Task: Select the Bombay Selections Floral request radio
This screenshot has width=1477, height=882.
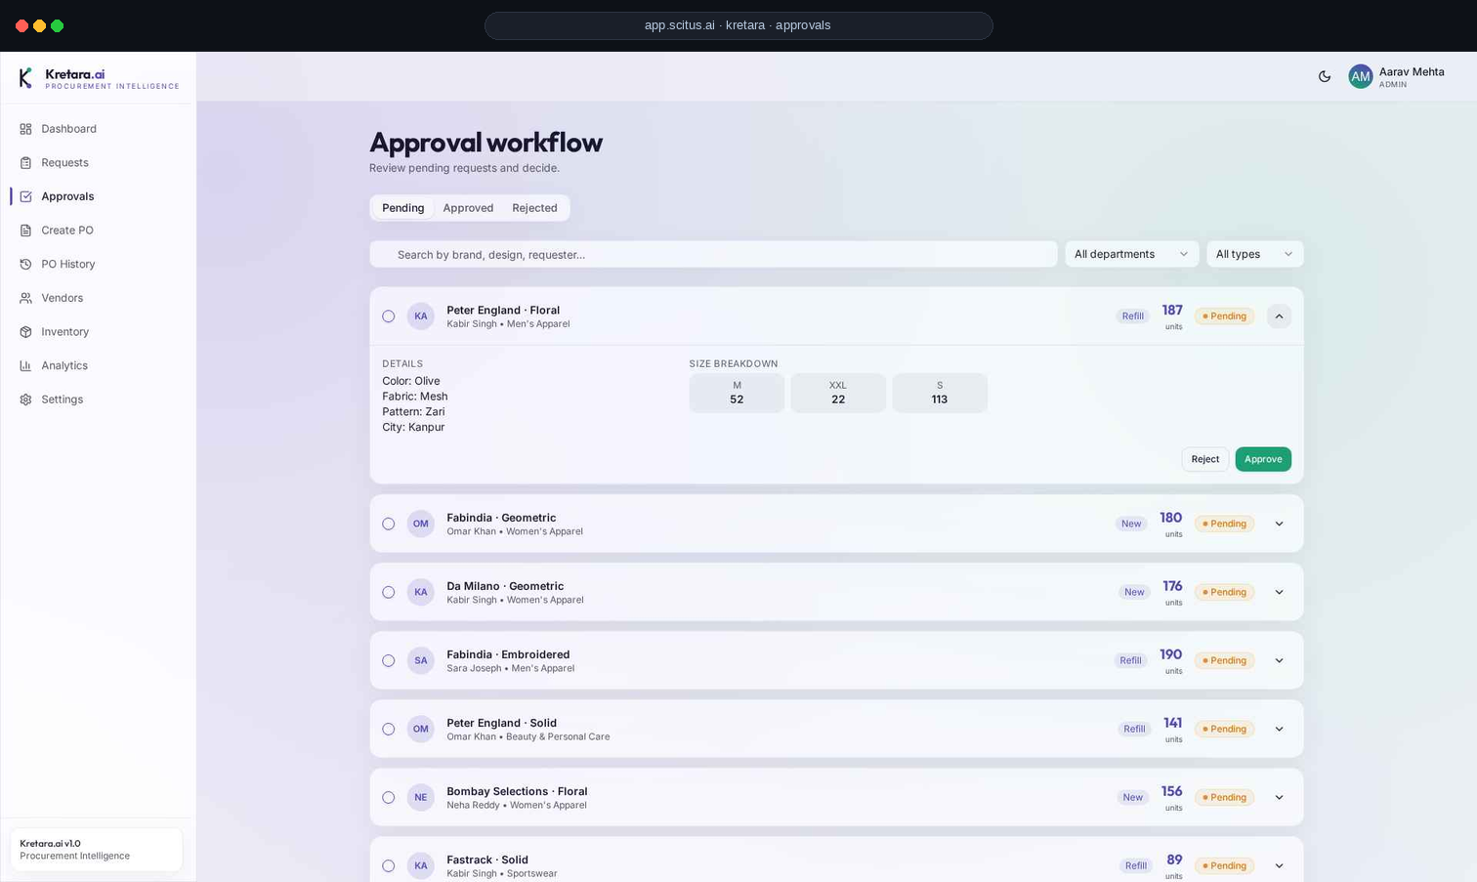Action: [389, 797]
